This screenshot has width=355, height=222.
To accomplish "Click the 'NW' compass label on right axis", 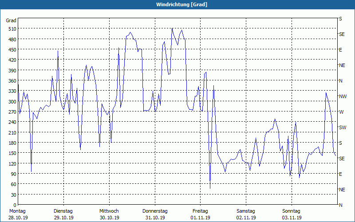I will click(343, 96).
